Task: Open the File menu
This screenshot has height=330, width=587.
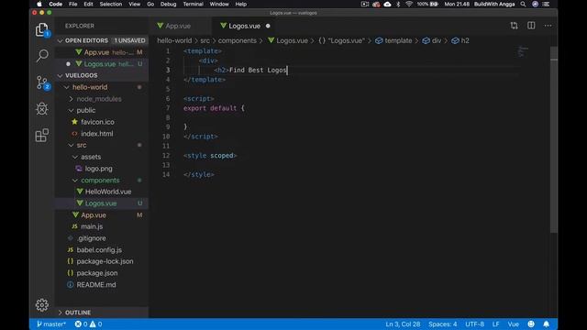Action: [73, 4]
